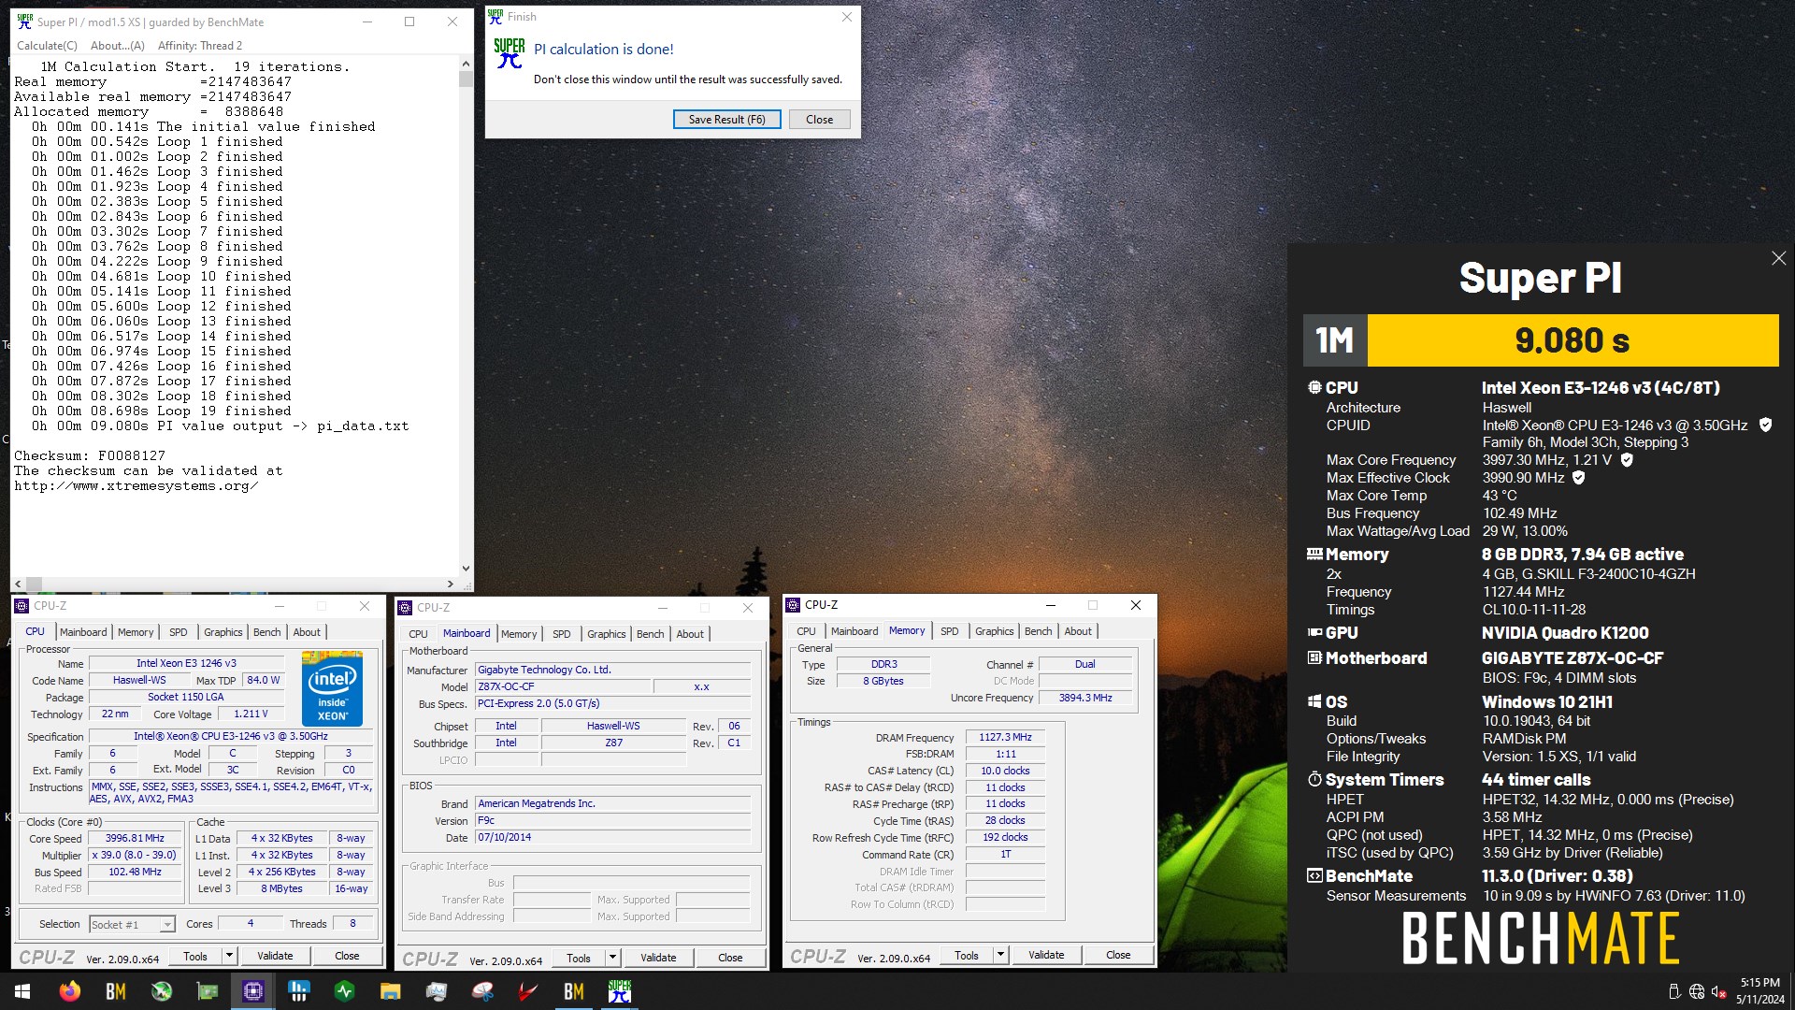Click Save Result (F6) button
This screenshot has height=1010, width=1795.
(726, 120)
